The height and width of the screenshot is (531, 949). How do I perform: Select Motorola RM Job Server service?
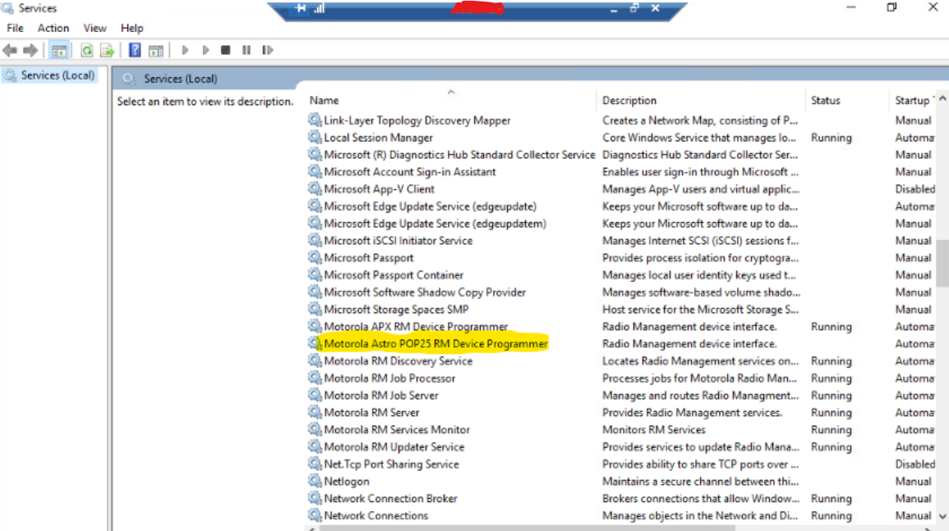(381, 395)
